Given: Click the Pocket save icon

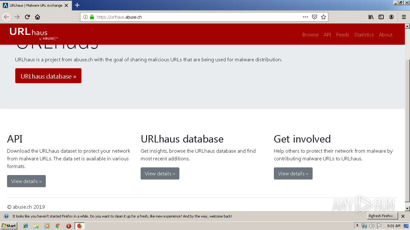Looking at the screenshot, I should (315, 17).
